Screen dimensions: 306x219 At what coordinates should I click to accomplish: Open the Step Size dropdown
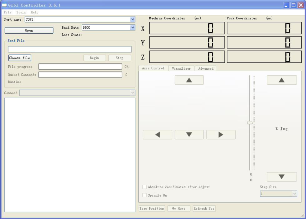click(294, 194)
